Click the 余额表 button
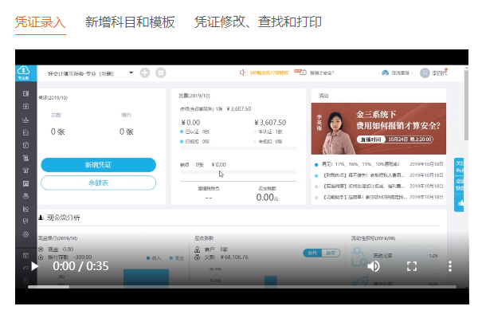 pos(98,183)
